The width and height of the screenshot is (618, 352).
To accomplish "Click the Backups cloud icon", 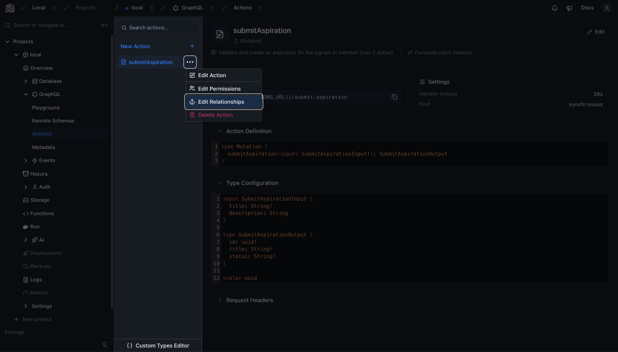I will click(x=26, y=266).
